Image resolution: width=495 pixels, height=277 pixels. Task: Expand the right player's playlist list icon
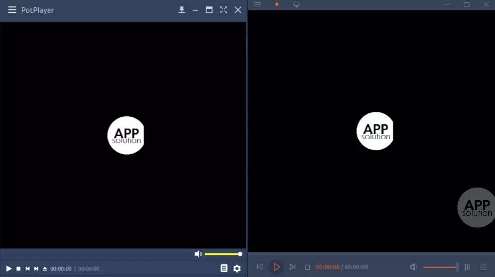(x=483, y=267)
